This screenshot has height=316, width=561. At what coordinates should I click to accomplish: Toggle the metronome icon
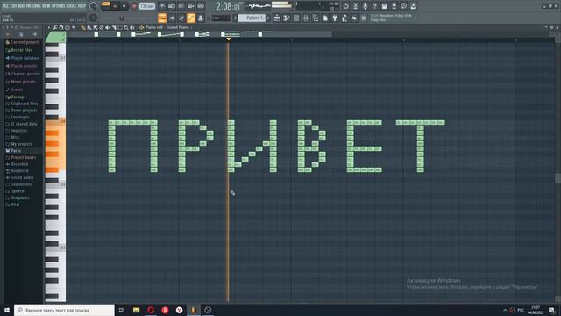162,6
